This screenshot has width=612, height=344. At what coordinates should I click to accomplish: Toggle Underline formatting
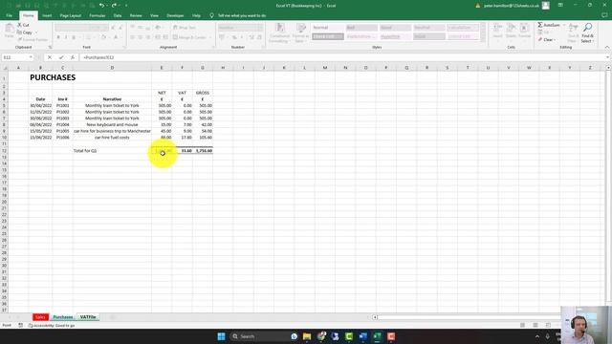coord(74,37)
